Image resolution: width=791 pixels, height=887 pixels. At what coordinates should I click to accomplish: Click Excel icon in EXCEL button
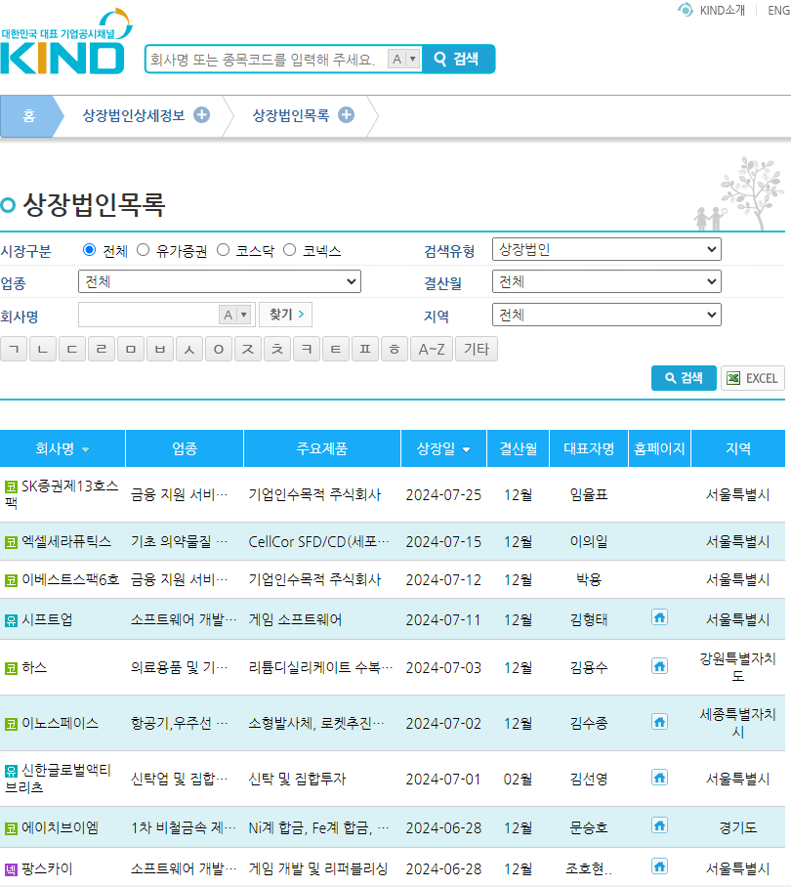point(733,378)
